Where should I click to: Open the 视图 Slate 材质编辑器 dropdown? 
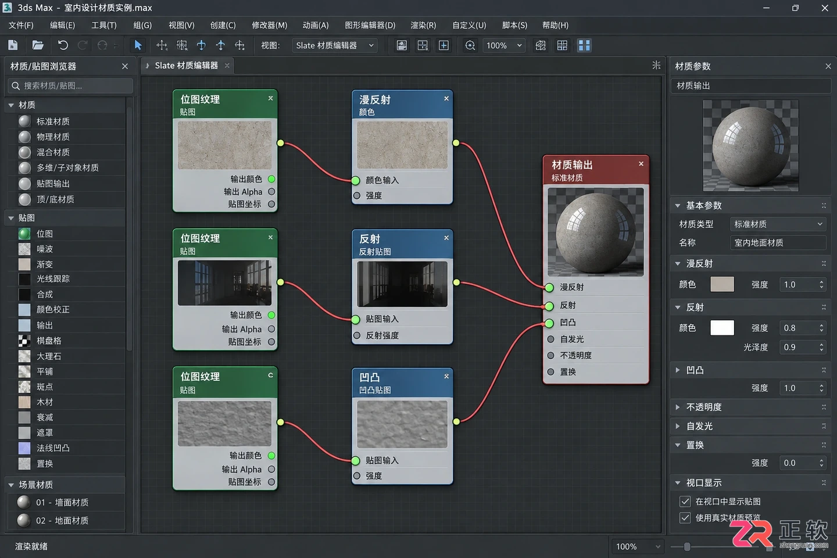[x=335, y=45]
